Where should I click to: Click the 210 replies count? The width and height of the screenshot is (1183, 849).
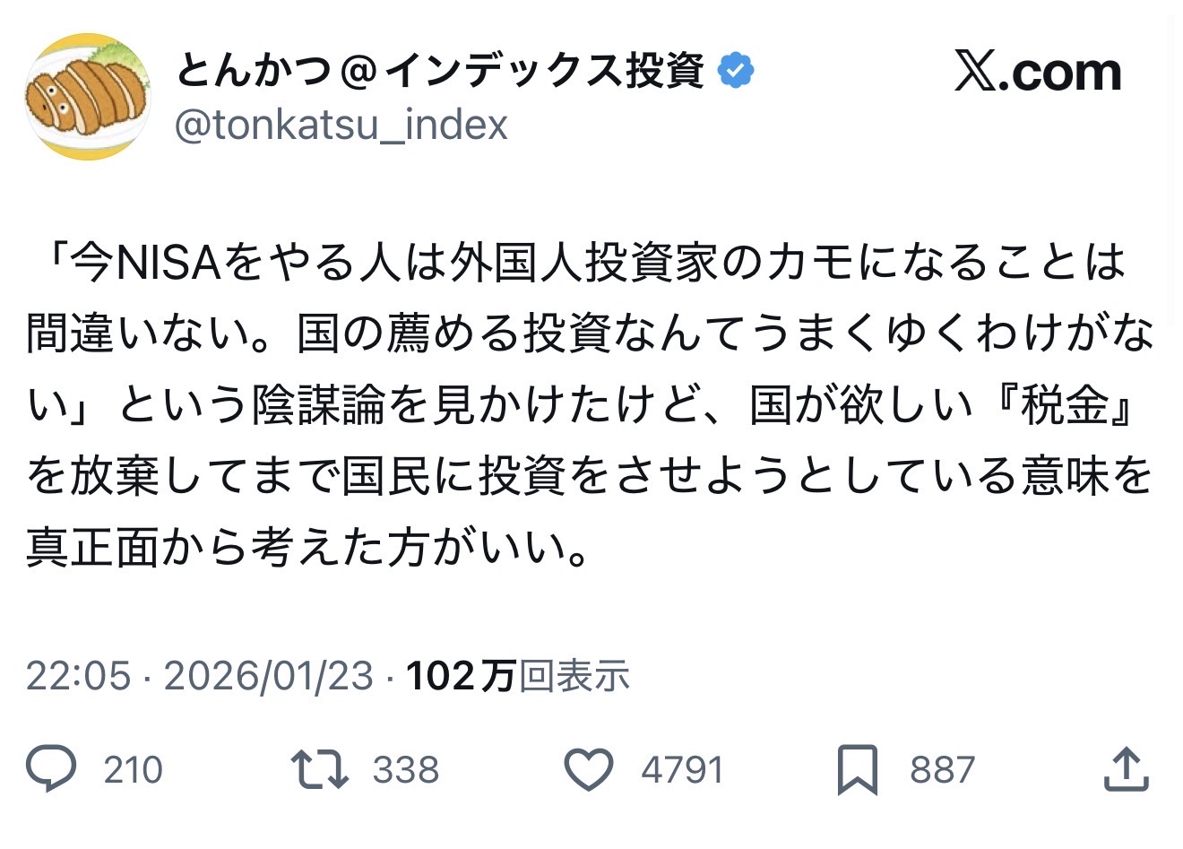133,770
